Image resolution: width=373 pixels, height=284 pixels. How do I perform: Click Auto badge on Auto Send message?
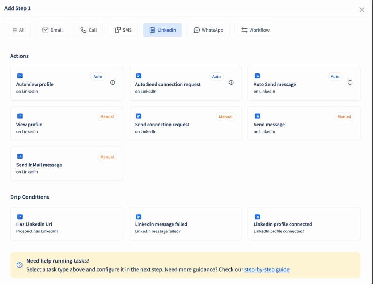pos(335,77)
